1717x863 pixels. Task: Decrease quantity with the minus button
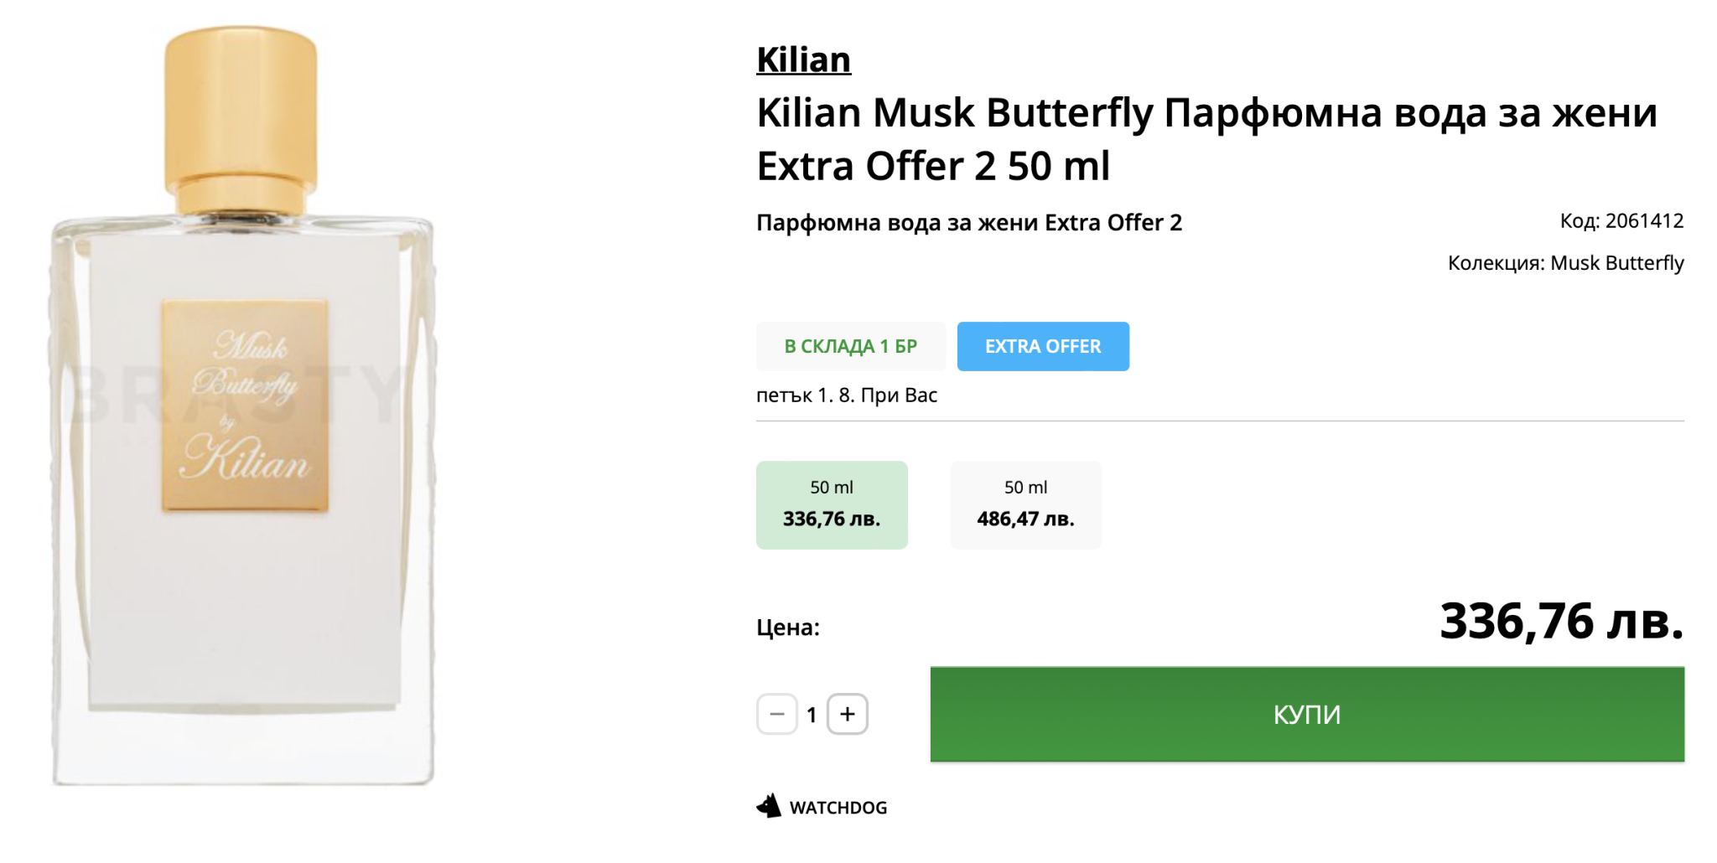pos(777,715)
